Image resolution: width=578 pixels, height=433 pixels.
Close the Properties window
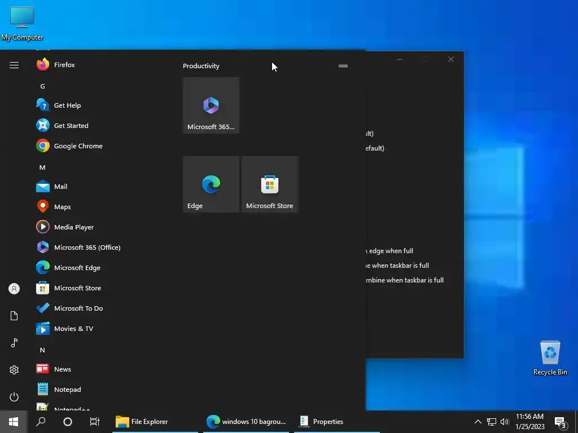click(x=451, y=59)
